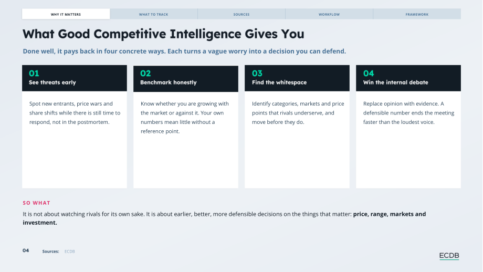483x272 pixels.
Task: Click the ECDB logo
Action: point(449,256)
